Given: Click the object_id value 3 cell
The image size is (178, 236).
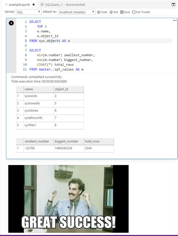Looking at the screenshot, I should [x=69, y=96].
